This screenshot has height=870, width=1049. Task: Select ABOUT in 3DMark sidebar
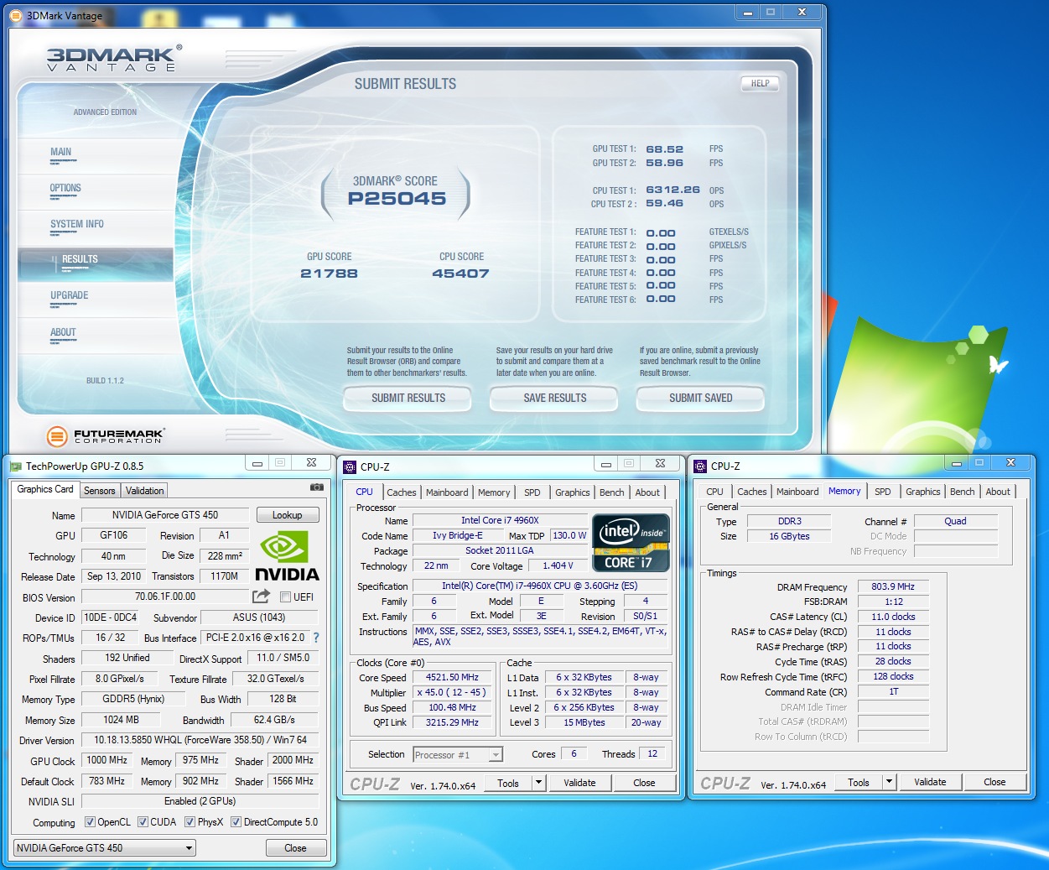click(63, 332)
